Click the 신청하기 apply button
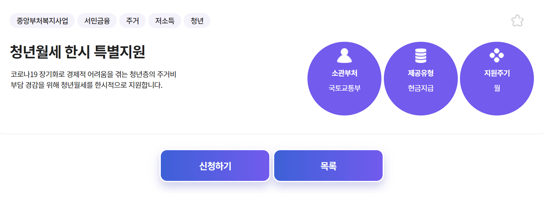549x199 pixels. 215,165
